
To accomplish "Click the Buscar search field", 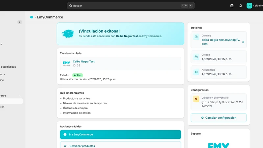I will tap(131, 6).
